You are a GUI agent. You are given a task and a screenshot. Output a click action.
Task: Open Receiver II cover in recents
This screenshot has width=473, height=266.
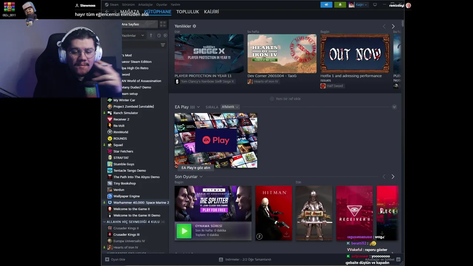tap(354, 213)
